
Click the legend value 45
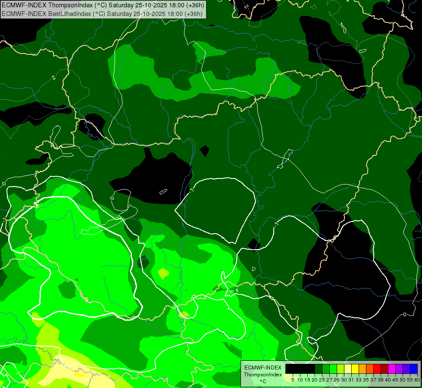click(395, 380)
